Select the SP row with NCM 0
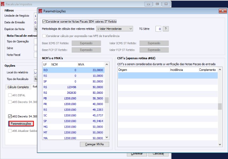This screenshot has height=159, width=228. [74, 81]
